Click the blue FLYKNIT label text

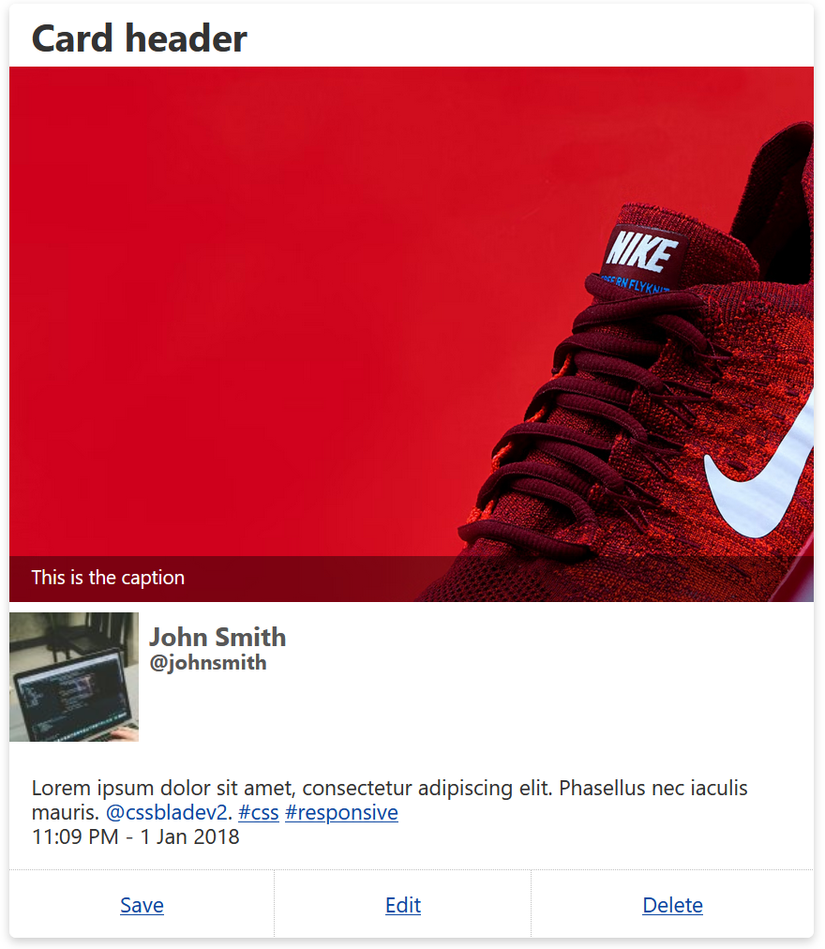click(636, 283)
